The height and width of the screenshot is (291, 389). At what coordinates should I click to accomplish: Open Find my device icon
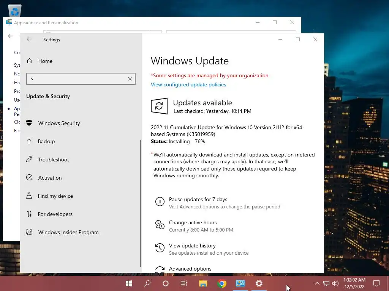coord(29,196)
